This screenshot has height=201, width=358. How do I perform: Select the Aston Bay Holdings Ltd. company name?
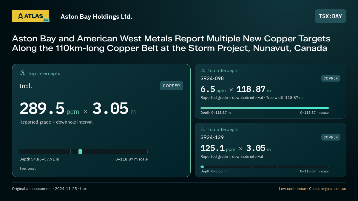coord(96,16)
